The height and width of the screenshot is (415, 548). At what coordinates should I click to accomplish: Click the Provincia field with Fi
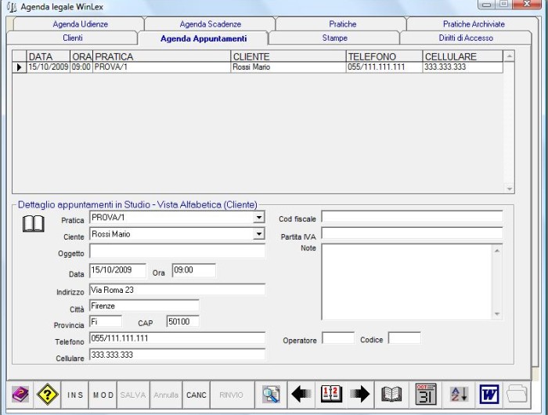tap(106, 322)
